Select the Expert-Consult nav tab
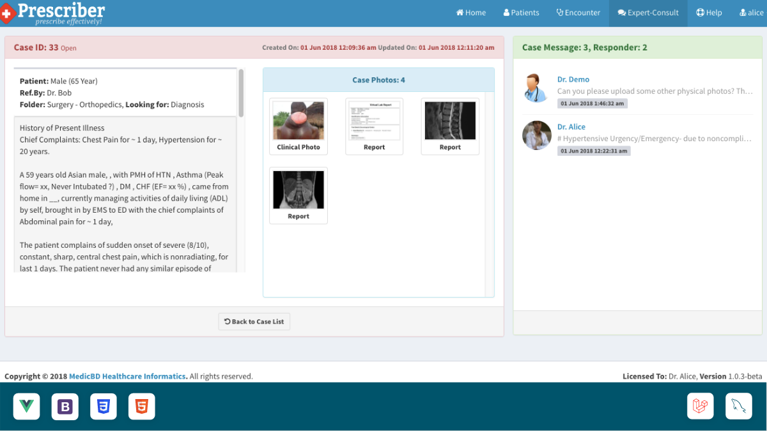Image resolution: width=767 pixels, height=431 pixels. click(x=648, y=13)
